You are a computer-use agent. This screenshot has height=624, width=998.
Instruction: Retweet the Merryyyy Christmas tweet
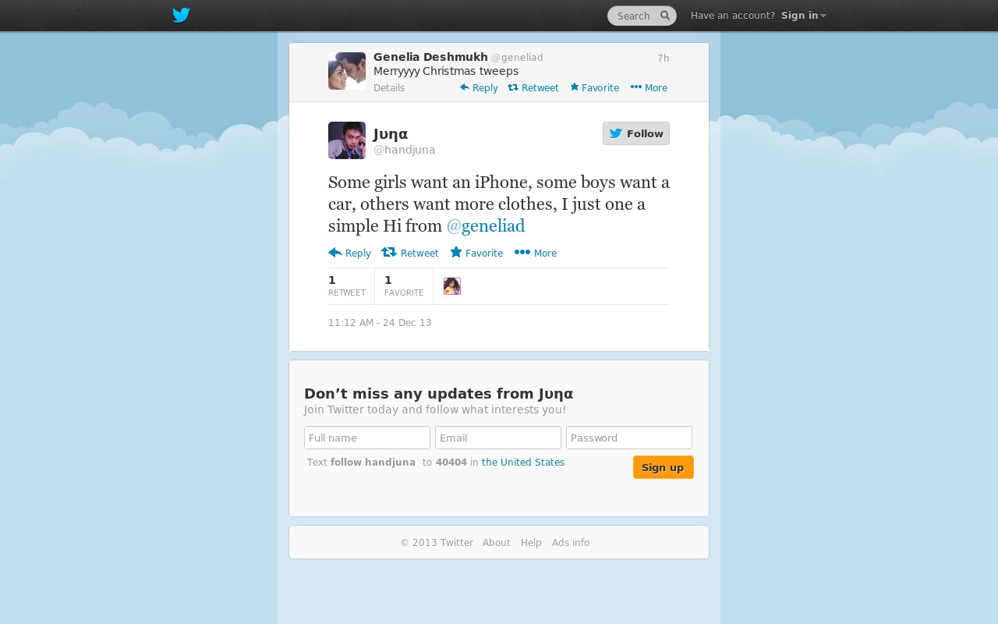[x=533, y=88]
